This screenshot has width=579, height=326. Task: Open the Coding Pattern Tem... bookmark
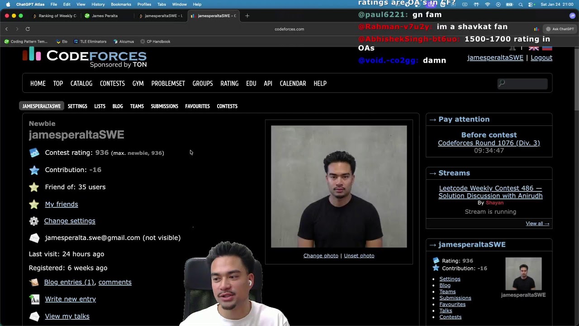[x=26, y=42]
